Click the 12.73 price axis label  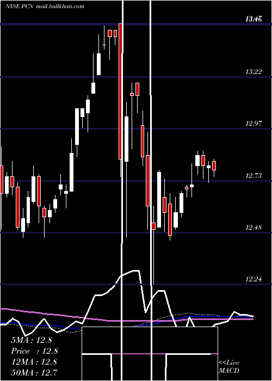[254, 176]
